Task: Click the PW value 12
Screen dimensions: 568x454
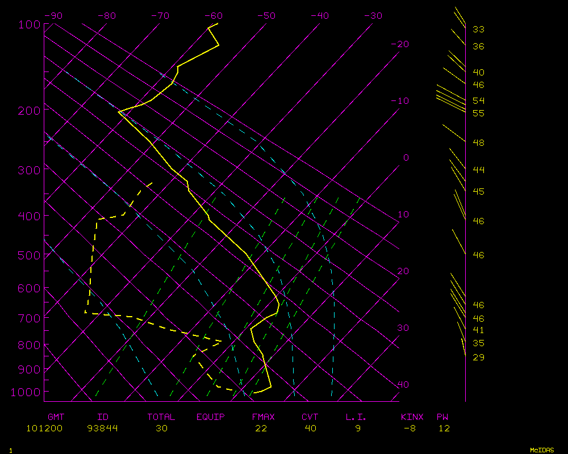Action: point(444,428)
